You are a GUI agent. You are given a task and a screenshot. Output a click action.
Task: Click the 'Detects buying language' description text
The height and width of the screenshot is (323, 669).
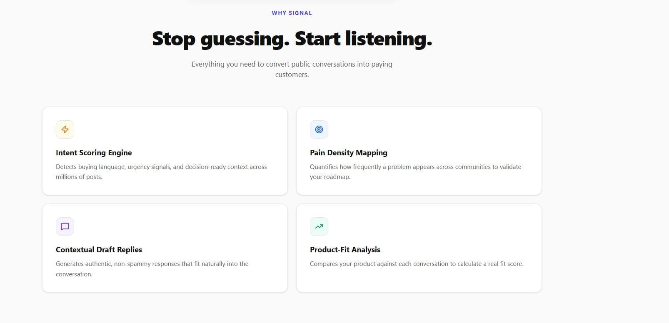(x=161, y=171)
